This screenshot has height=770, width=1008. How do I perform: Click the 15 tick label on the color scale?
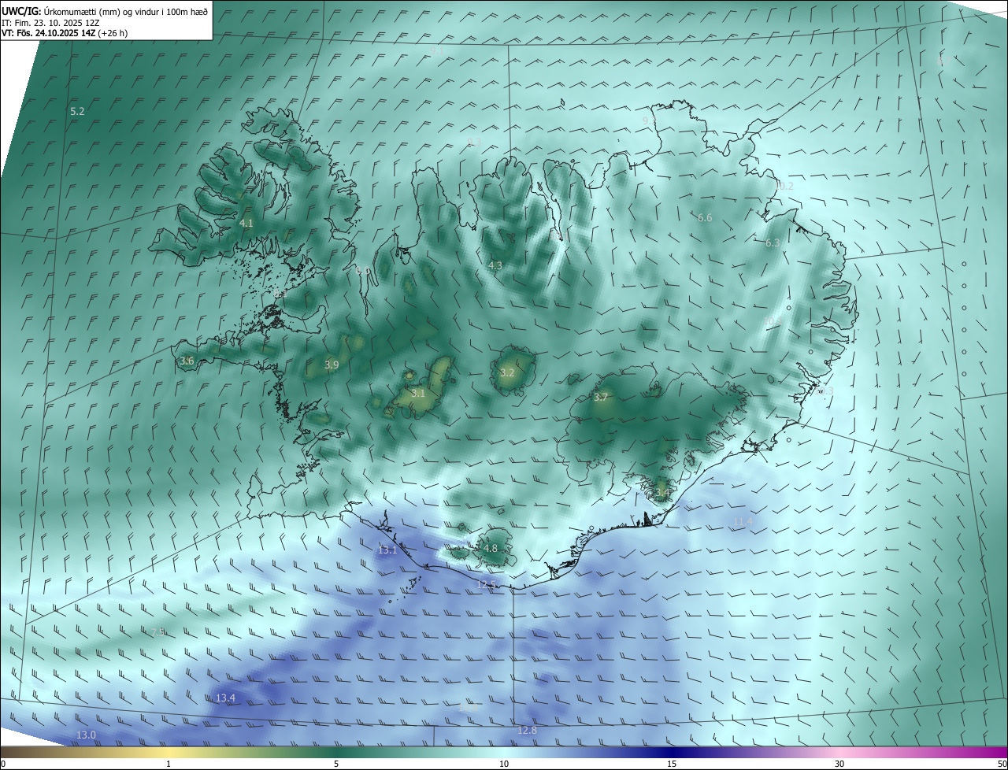point(672,764)
